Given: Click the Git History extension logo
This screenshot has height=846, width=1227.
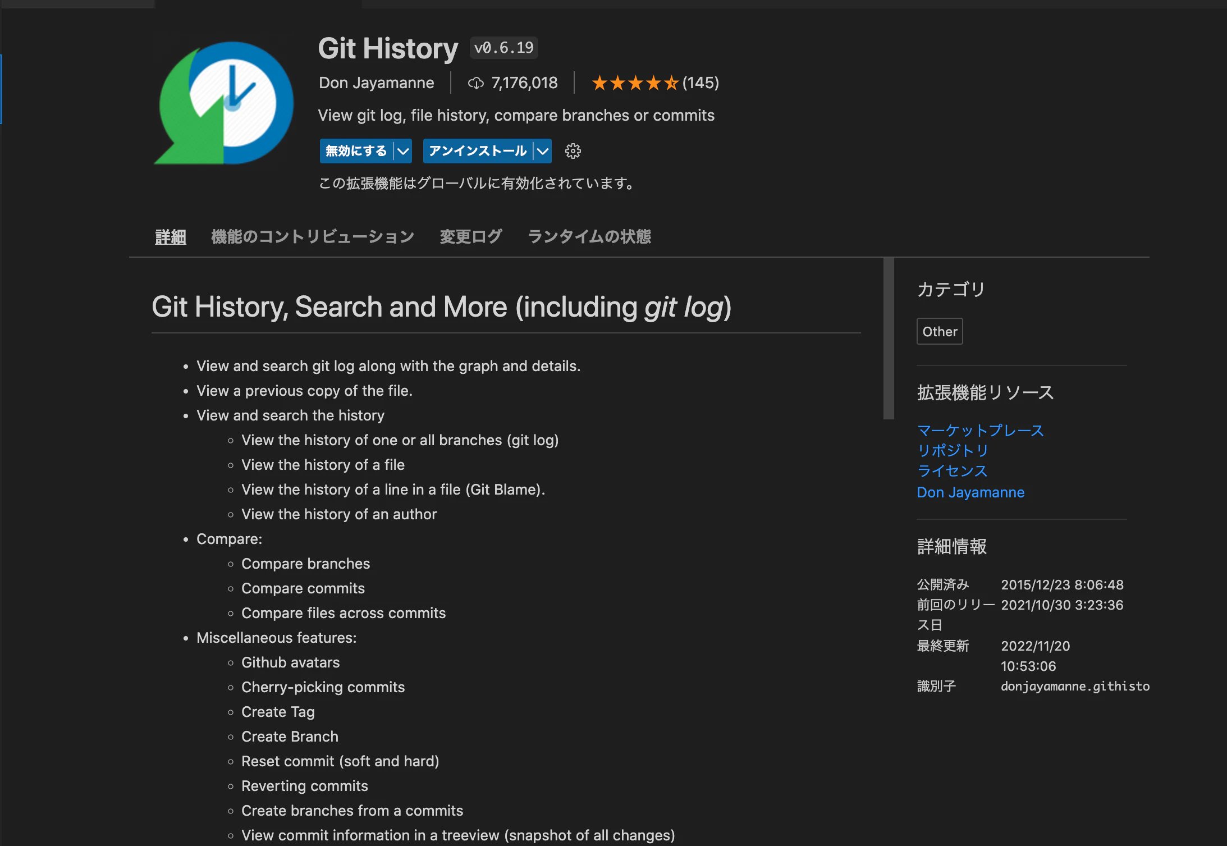Looking at the screenshot, I should click(224, 103).
